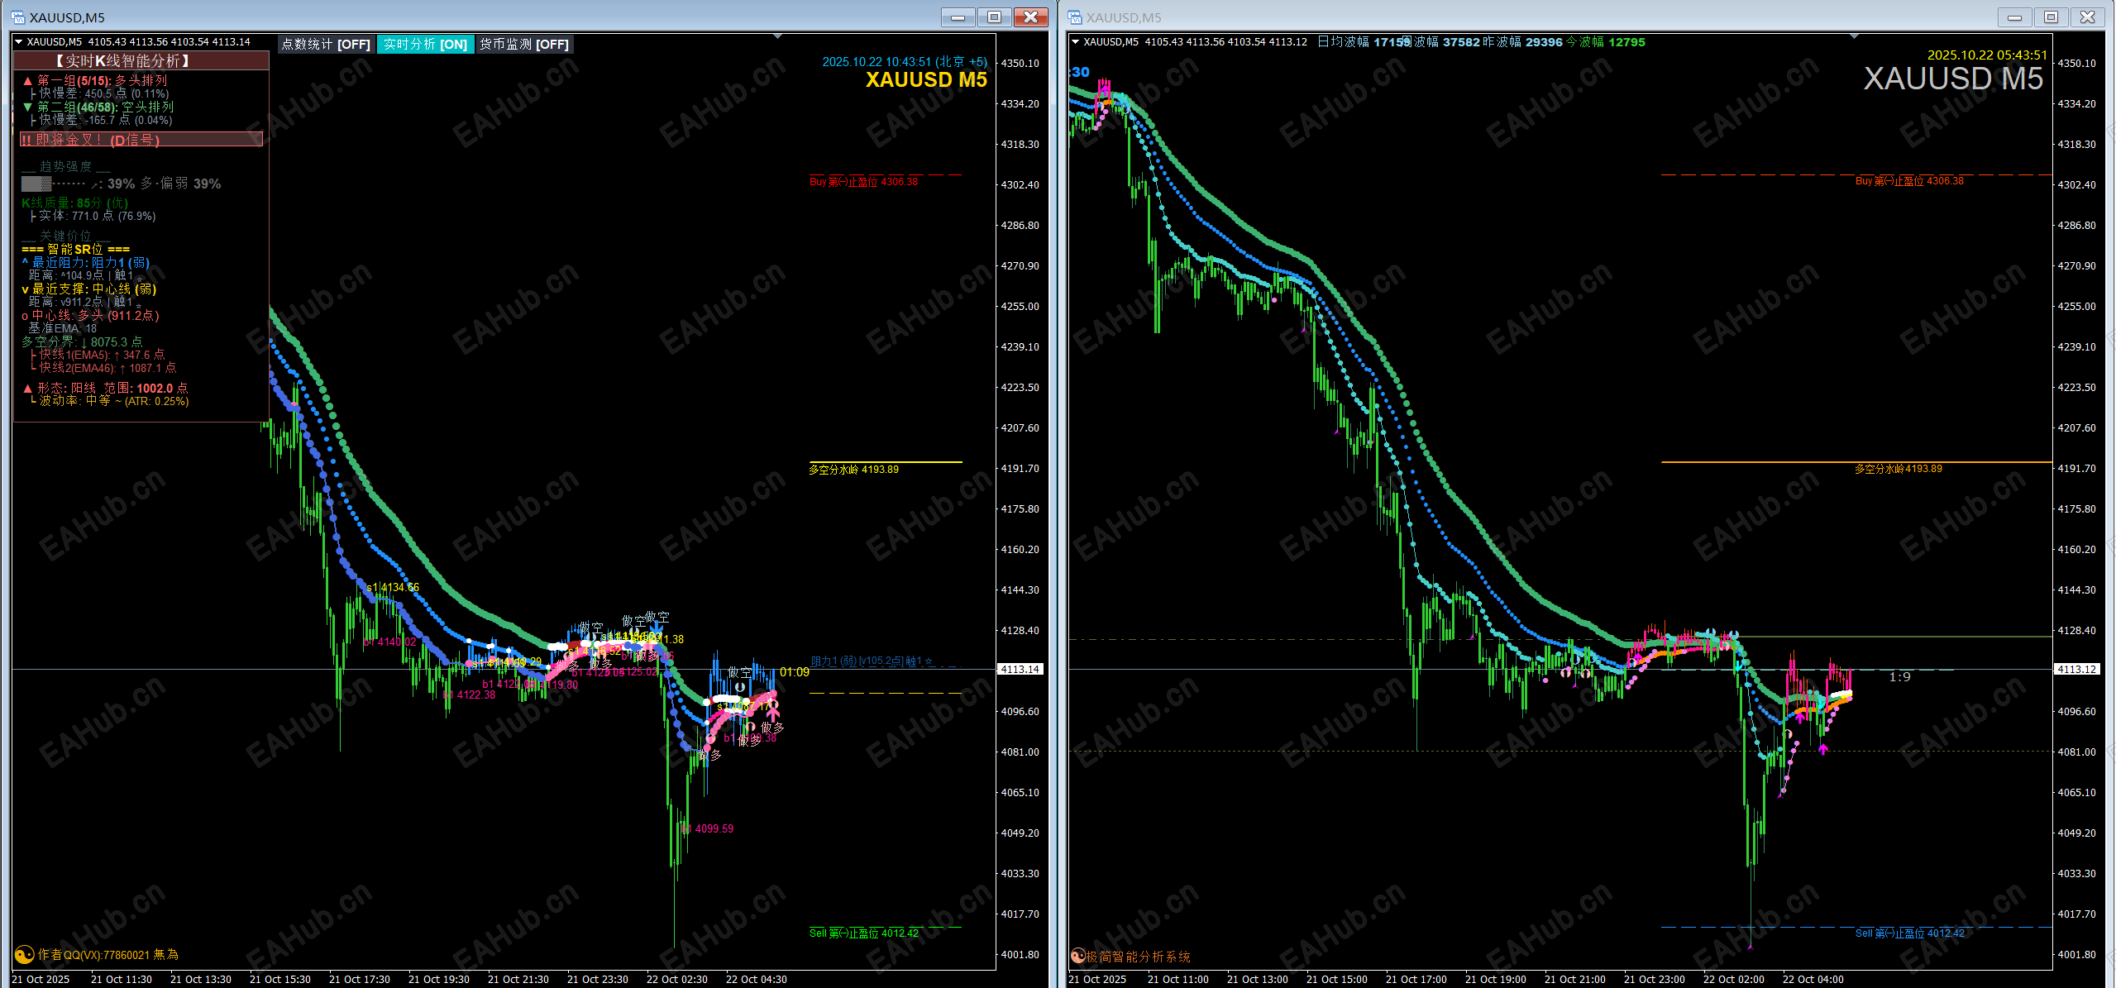This screenshot has width=2116, height=988.
Task: Click right window chart icon in title bar
Action: click(1075, 17)
